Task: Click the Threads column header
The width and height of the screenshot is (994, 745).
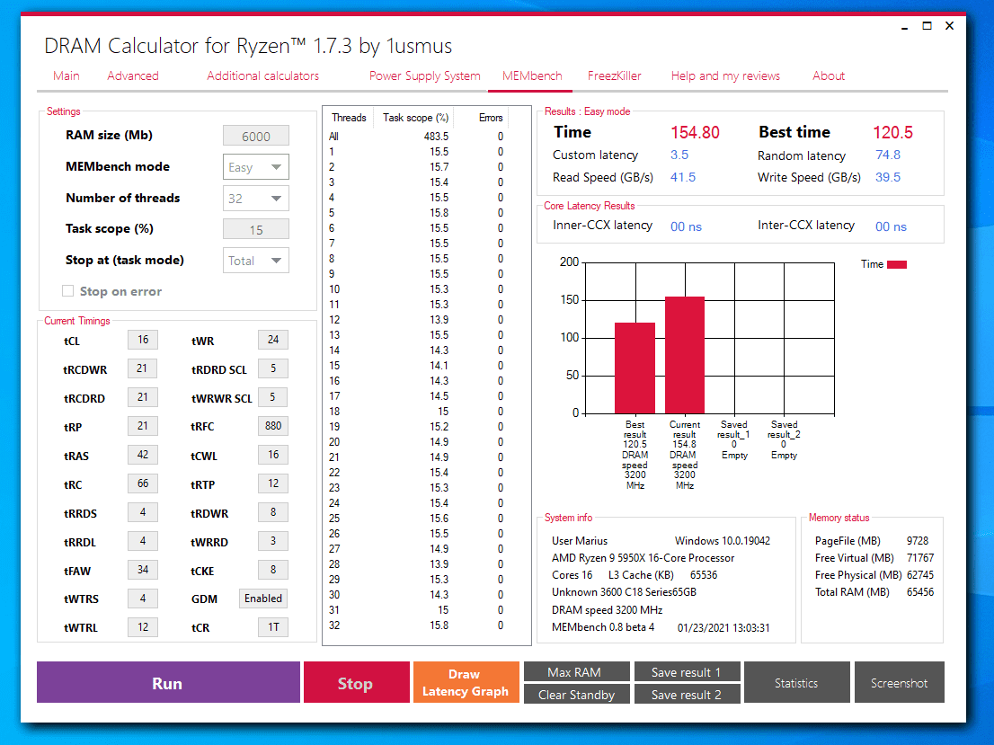Action: click(349, 118)
